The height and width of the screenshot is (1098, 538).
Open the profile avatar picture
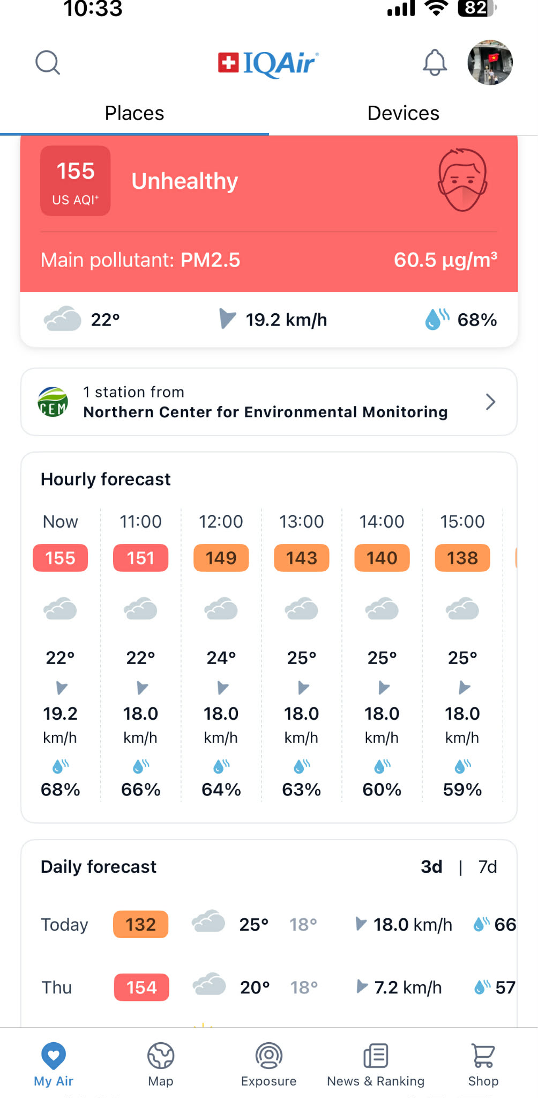[x=490, y=63]
